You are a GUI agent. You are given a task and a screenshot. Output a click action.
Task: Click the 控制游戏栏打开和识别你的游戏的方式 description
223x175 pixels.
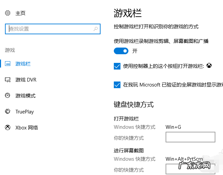pos(156,27)
